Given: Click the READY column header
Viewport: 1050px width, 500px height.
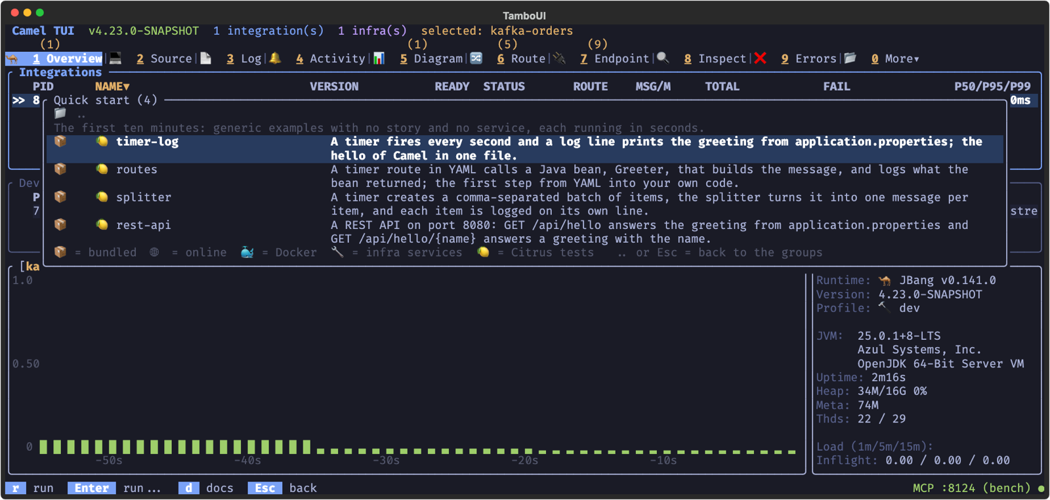Looking at the screenshot, I should pos(451,86).
